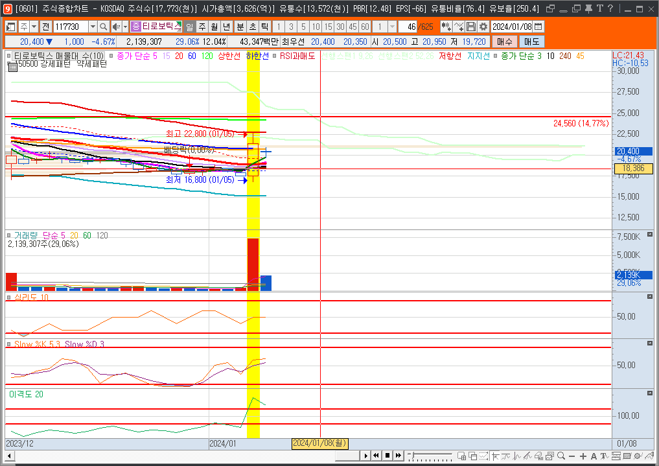Image resolution: width=659 pixels, height=466 pixels.
Task: Zoom out chart with minus icon
Action: click(x=572, y=456)
